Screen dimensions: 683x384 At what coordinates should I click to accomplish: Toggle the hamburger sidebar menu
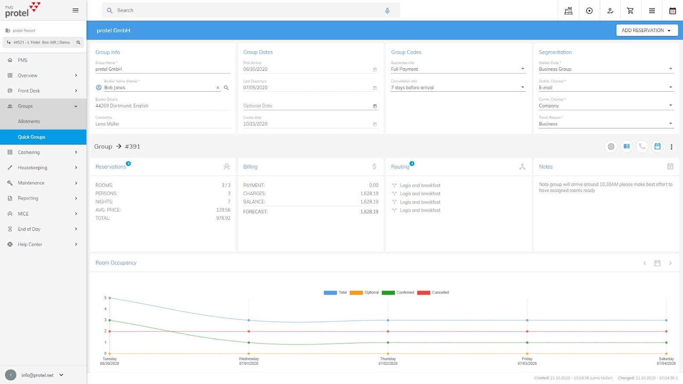click(76, 10)
